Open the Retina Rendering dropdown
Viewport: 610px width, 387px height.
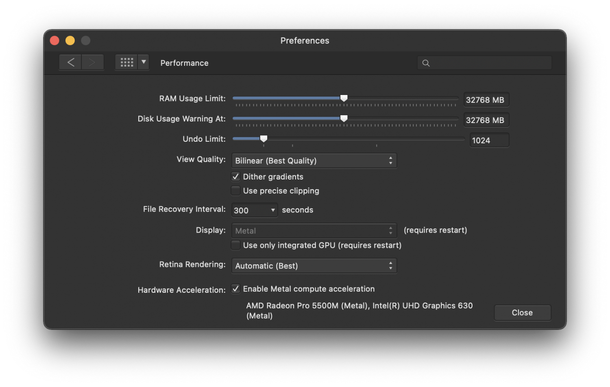pos(313,266)
